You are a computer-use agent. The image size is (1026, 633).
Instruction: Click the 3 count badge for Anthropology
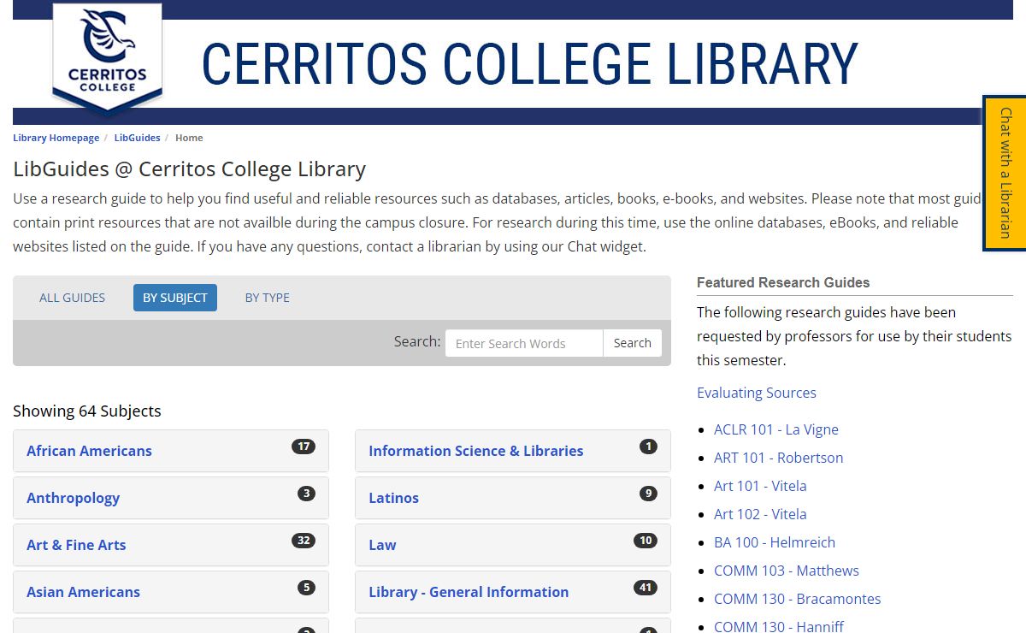coord(306,494)
